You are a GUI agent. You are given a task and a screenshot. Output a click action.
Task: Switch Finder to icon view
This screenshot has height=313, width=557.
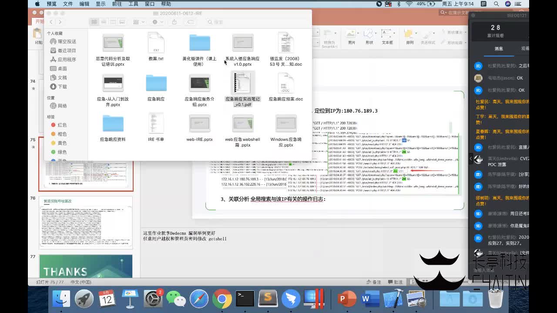coord(94,22)
